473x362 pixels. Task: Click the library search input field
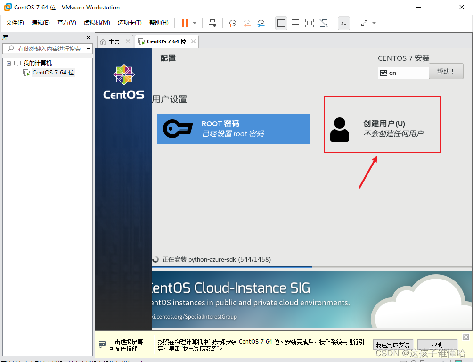(x=47, y=49)
